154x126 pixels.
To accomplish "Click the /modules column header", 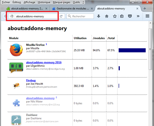I will [99, 38].
